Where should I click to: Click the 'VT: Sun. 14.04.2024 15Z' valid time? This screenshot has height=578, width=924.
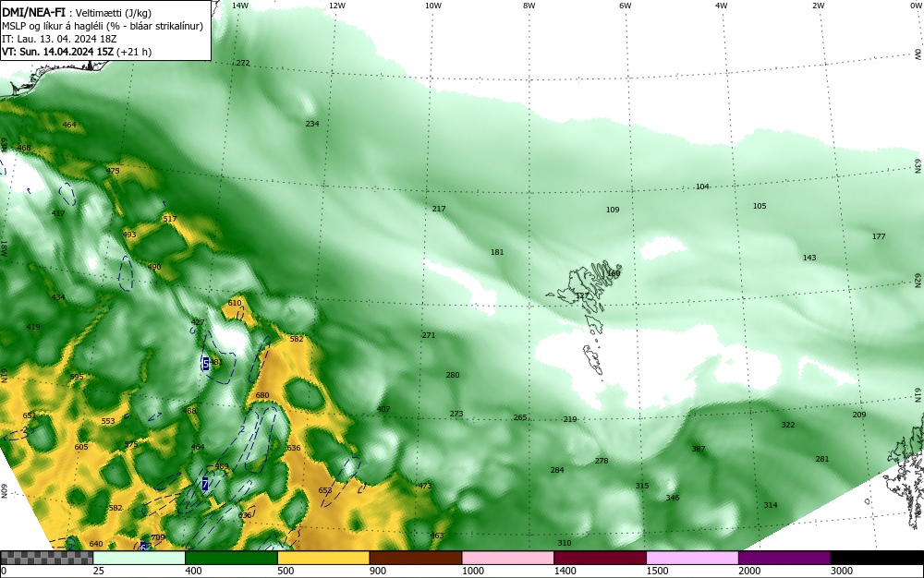click(x=57, y=52)
